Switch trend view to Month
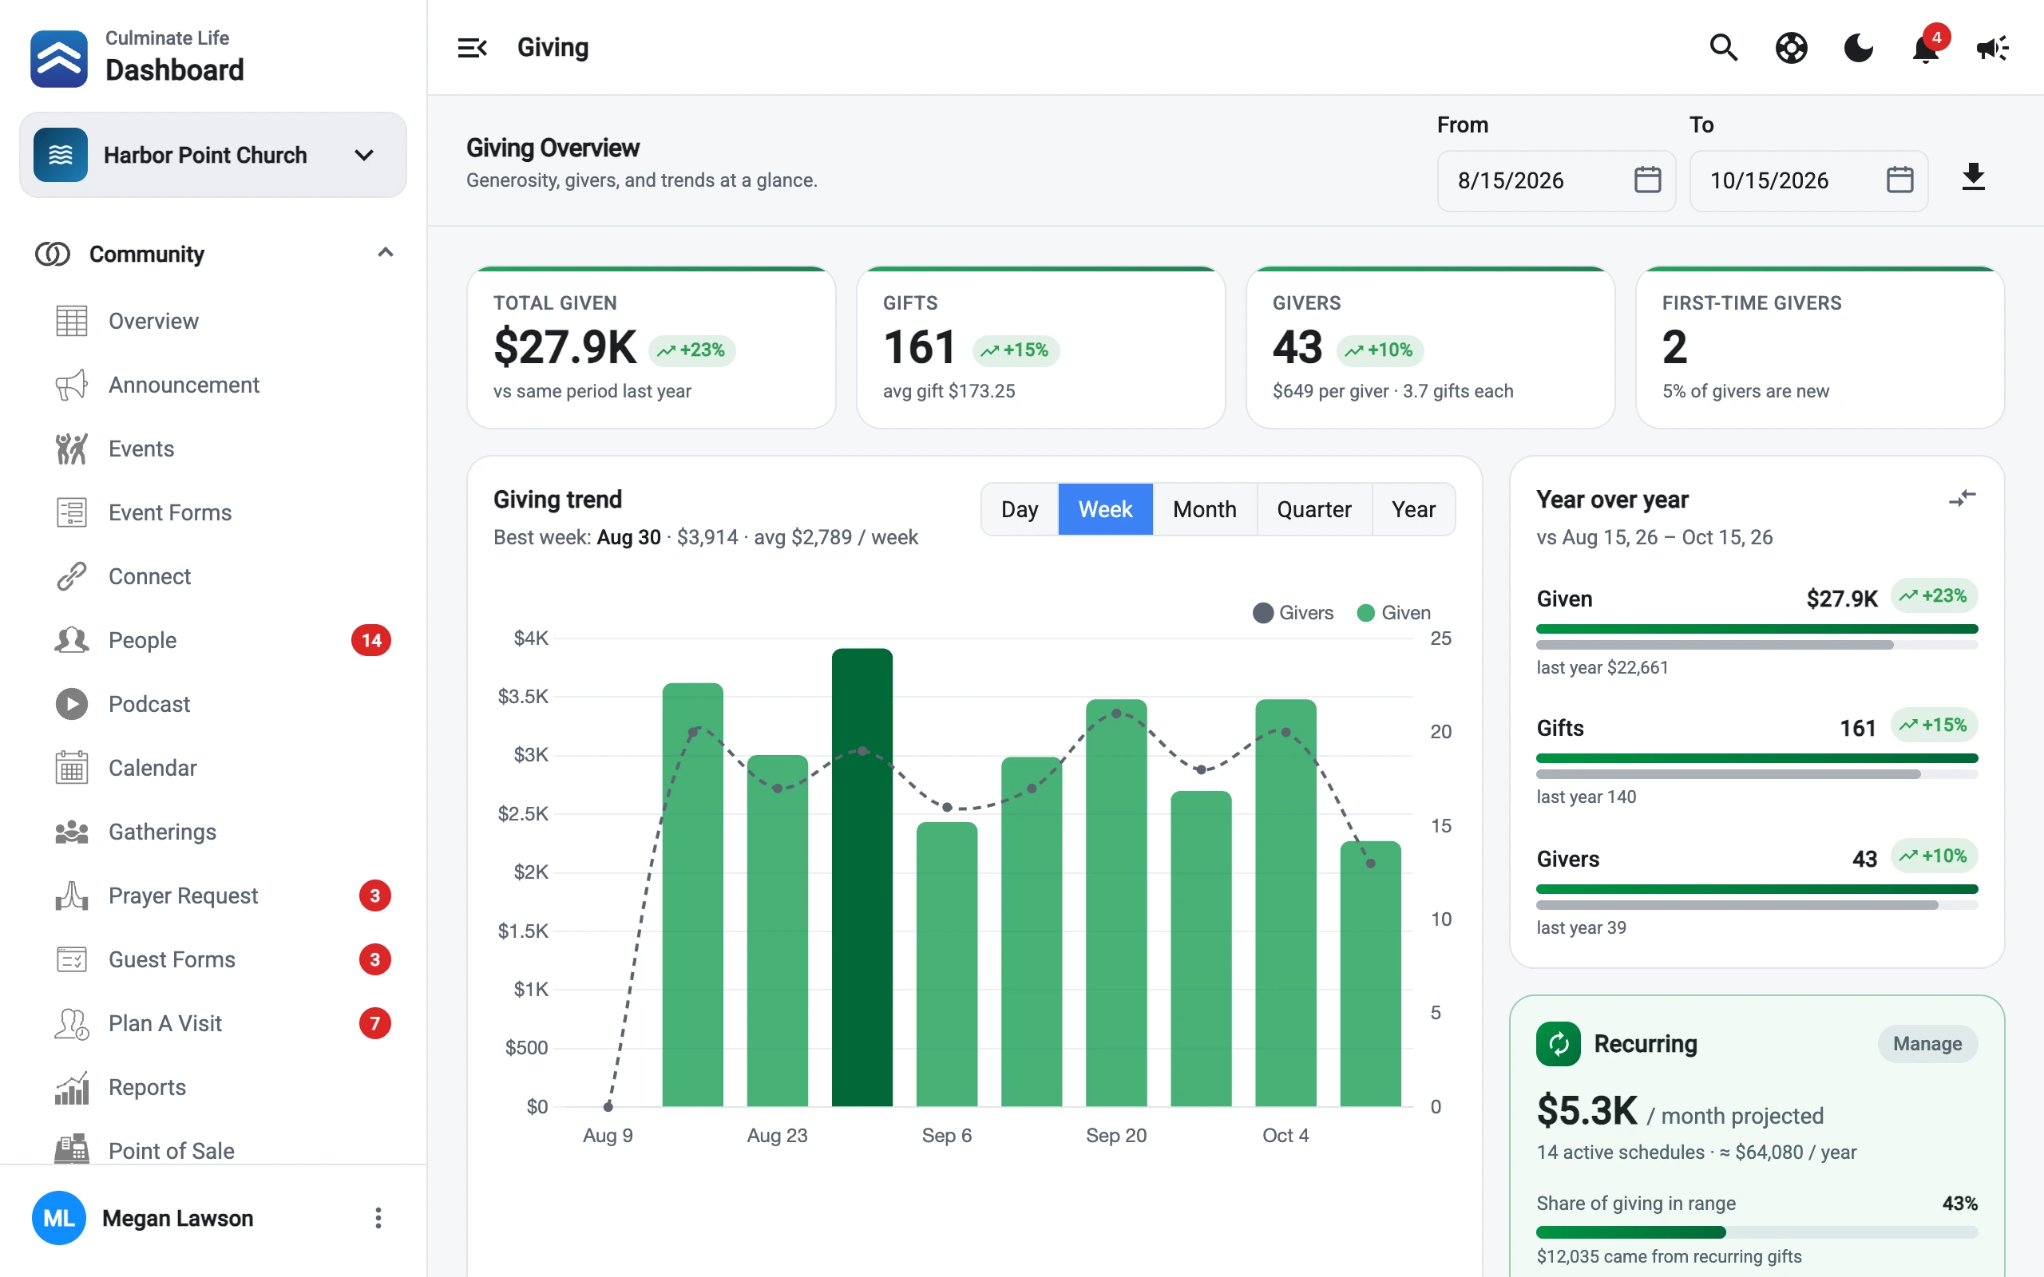This screenshot has height=1277, width=2044. pyautogui.click(x=1204, y=509)
